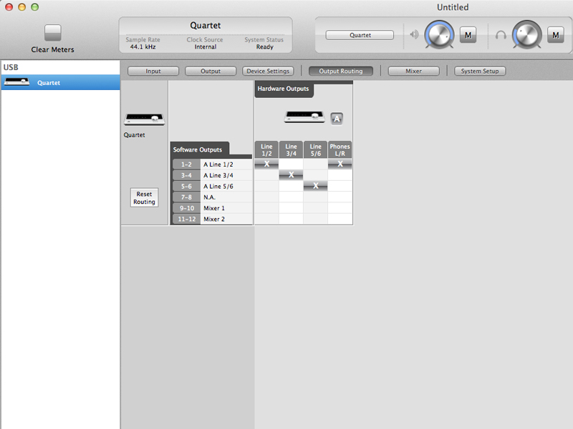Viewport: 573px width, 429px height.
Task: Click the 11-12 channel label
Action: pyautogui.click(x=186, y=220)
